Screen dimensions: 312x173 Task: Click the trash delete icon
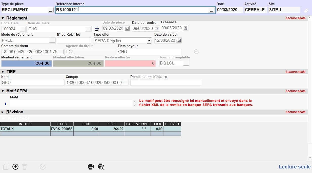[25, 167]
